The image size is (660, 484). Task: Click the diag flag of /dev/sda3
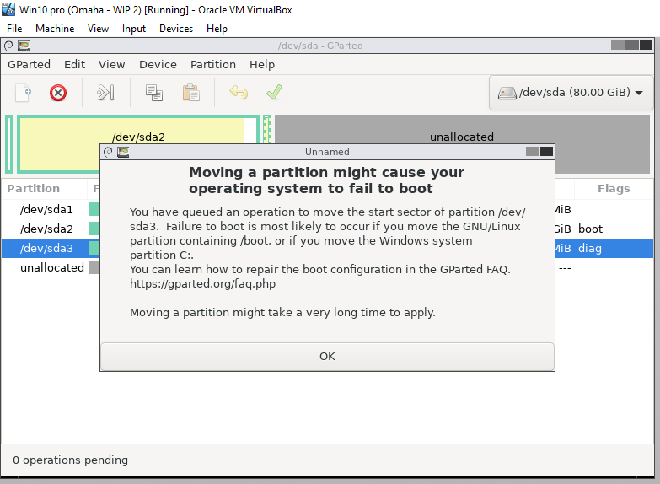(x=590, y=248)
